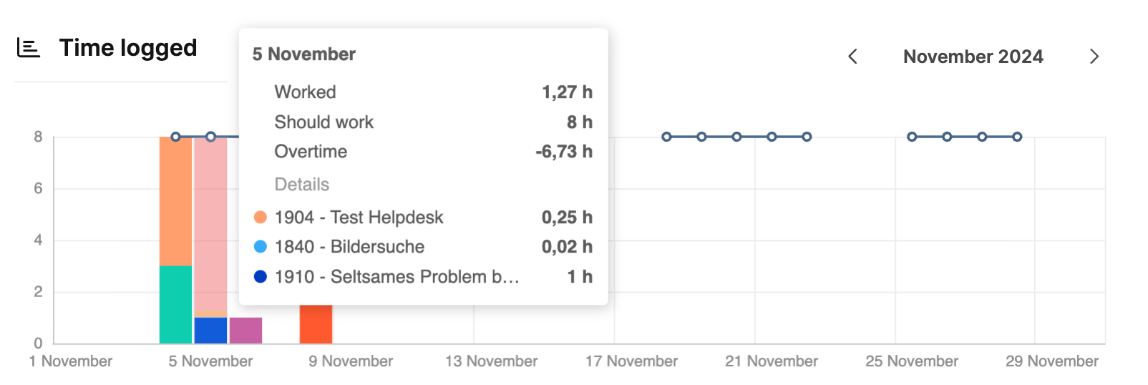Click the 17 November axis label

(x=631, y=361)
